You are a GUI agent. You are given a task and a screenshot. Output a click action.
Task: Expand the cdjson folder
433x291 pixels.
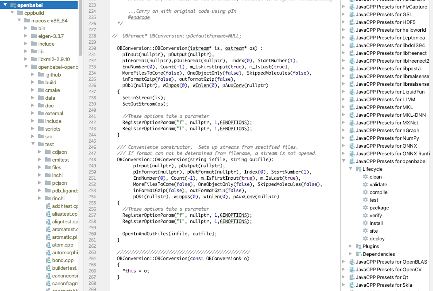[x=39, y=152]
